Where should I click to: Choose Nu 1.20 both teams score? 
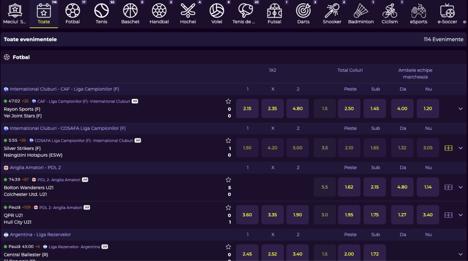pyautogui.click(x=428, y=108)
